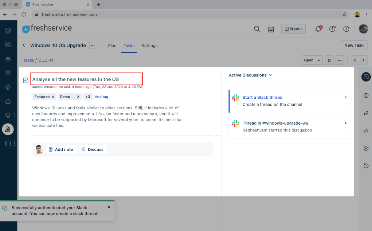The width and height of the screenshot is (372, 231).
Task: Go to next task arrow
Action: tap(363, 60)
